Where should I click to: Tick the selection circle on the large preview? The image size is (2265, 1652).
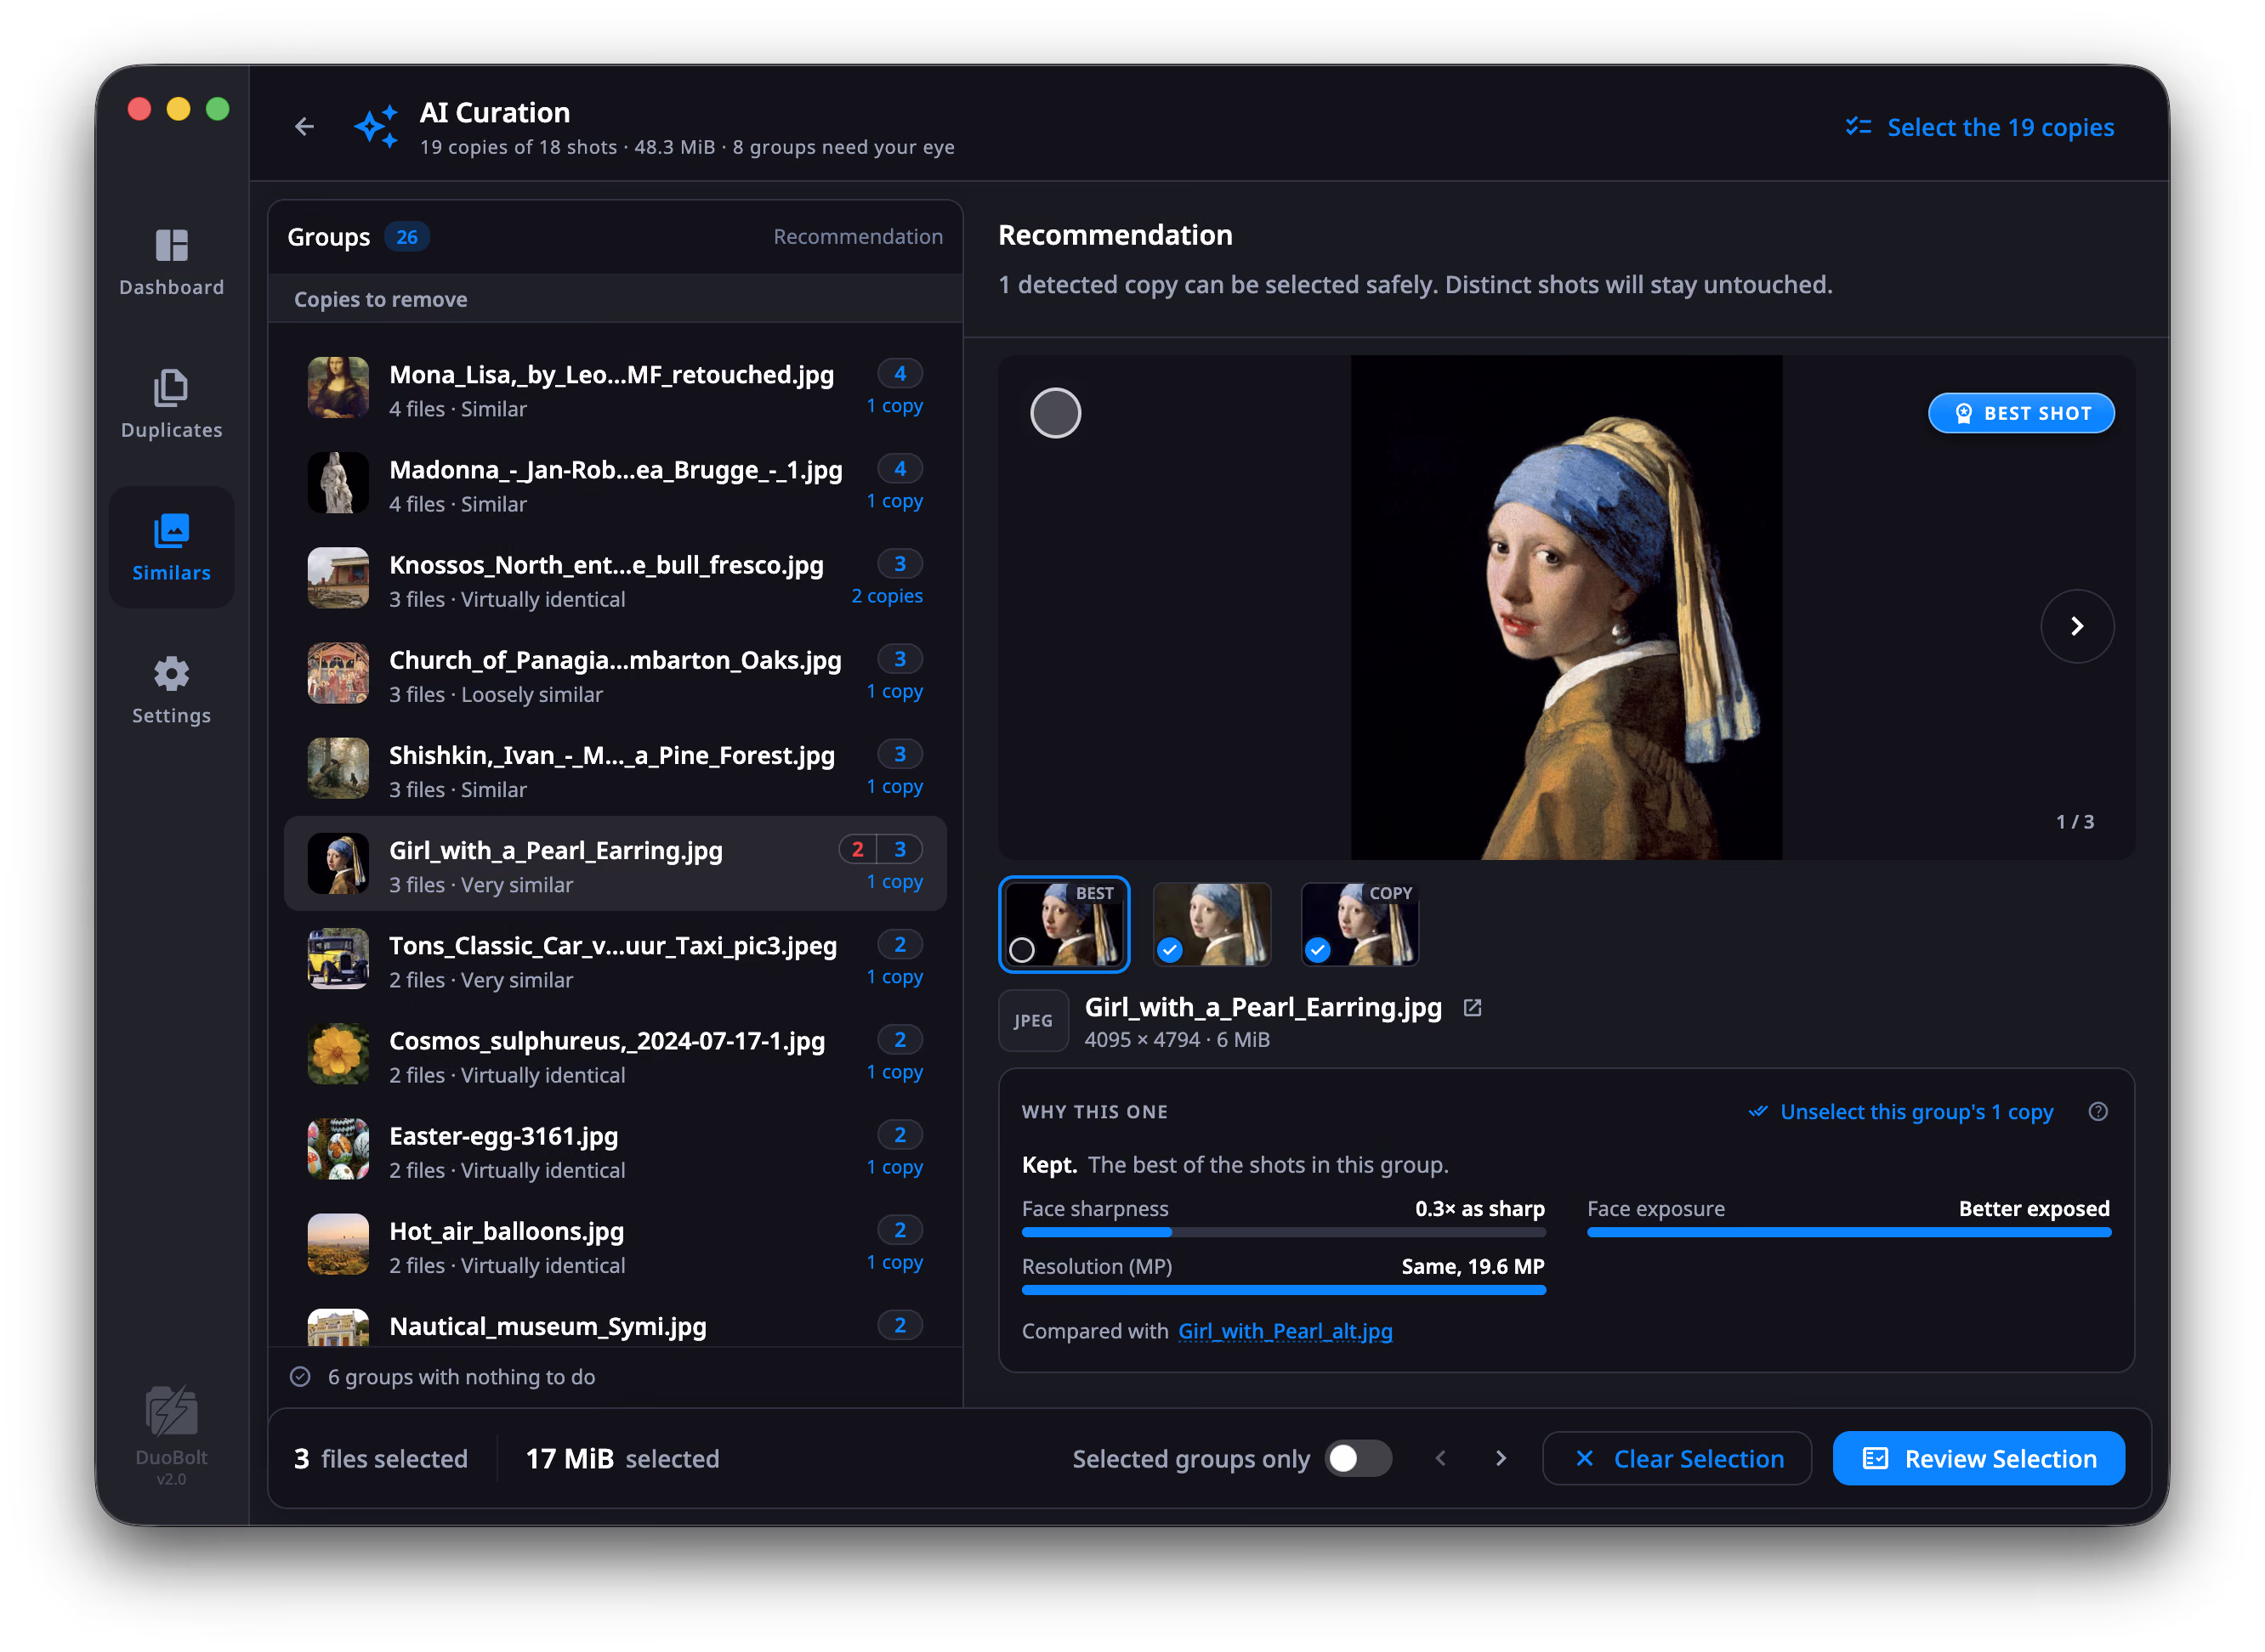pyautogui.click(x=1055, y=413)
